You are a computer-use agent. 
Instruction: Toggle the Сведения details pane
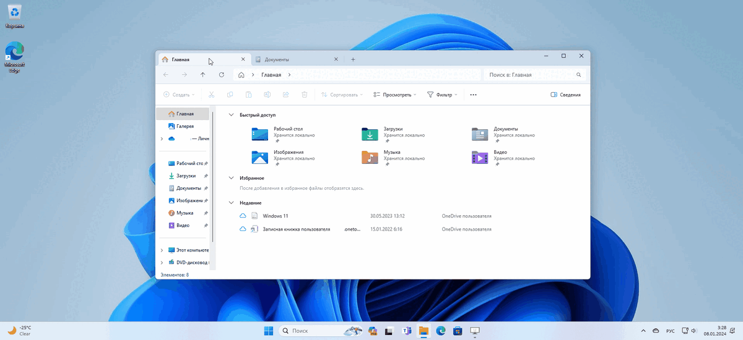[x=566, y=95]
